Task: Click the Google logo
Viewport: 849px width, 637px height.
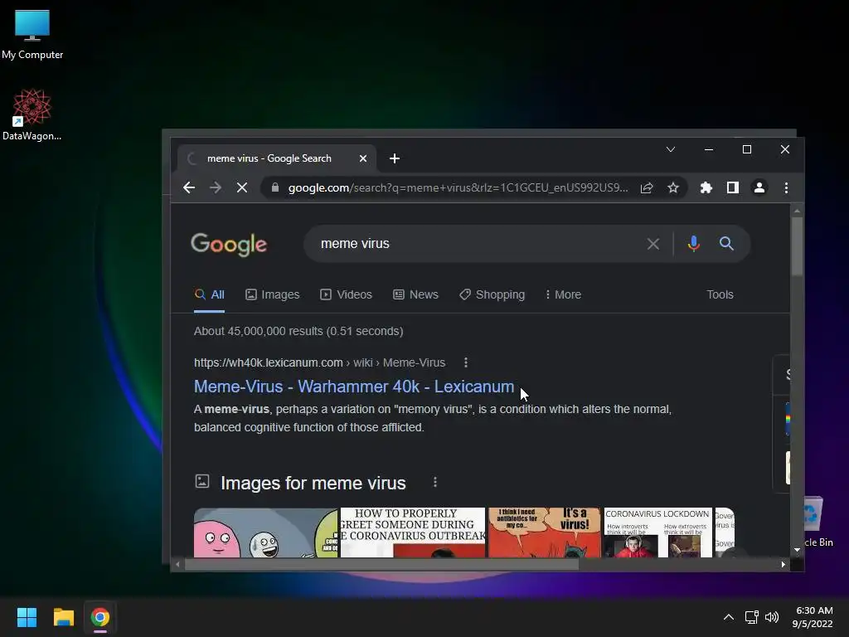Action: coord(229,245)
